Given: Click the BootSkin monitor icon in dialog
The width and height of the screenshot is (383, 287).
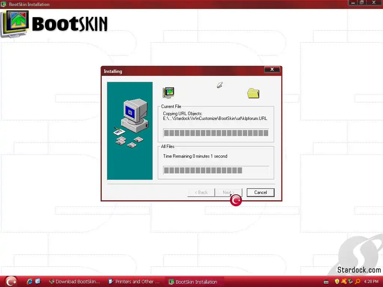Looking at the screenshot, I should coord(168,93).
